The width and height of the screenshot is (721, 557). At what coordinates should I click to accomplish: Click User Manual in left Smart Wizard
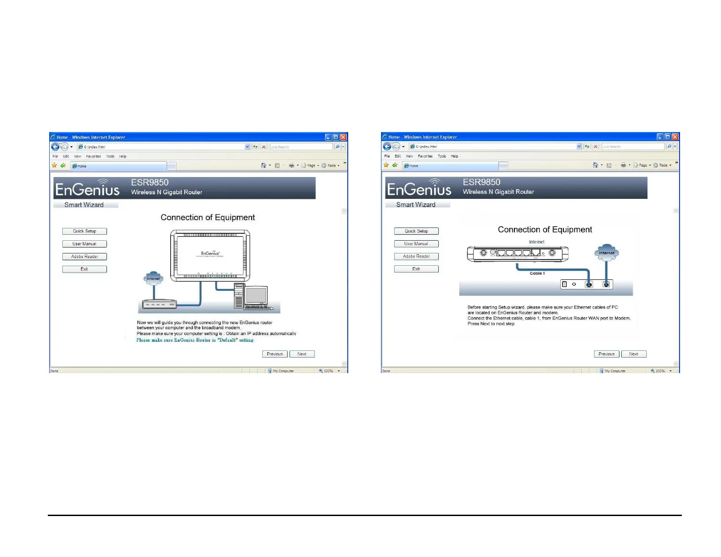pyautogui.click(x=85, y=244)
